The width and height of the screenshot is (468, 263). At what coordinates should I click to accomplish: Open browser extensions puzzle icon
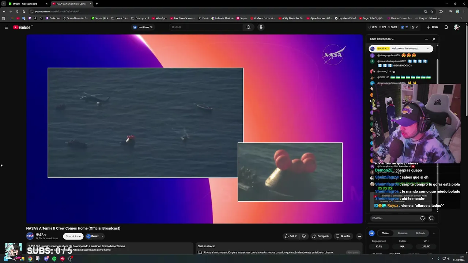click(x=441, y=11)
